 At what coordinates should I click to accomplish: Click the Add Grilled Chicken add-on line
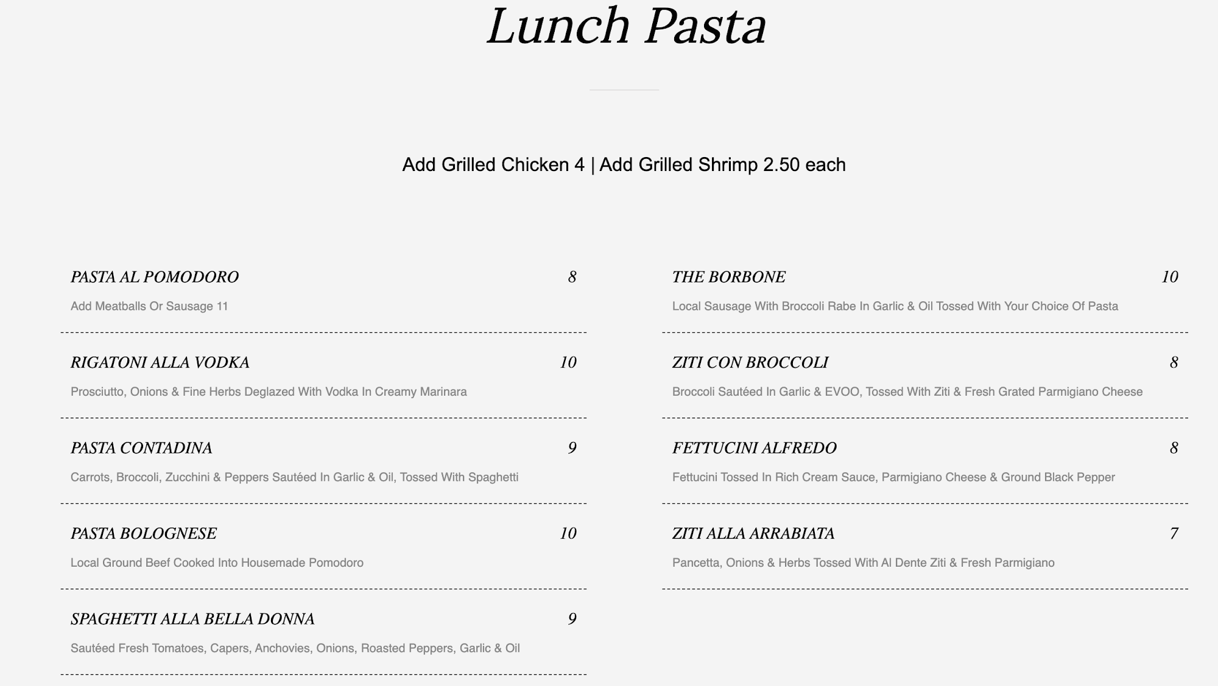tap(624, 165)
